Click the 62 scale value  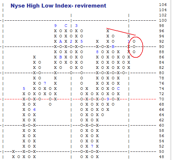162,120
